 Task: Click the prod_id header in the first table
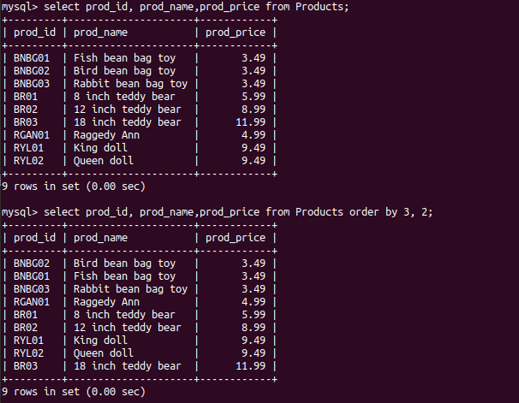(35, 33)
